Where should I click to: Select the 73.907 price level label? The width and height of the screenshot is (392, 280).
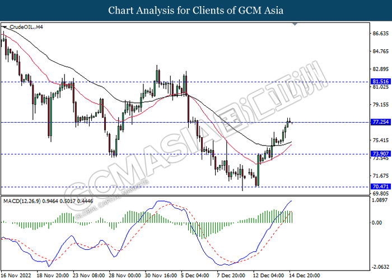tap(380, 154)
